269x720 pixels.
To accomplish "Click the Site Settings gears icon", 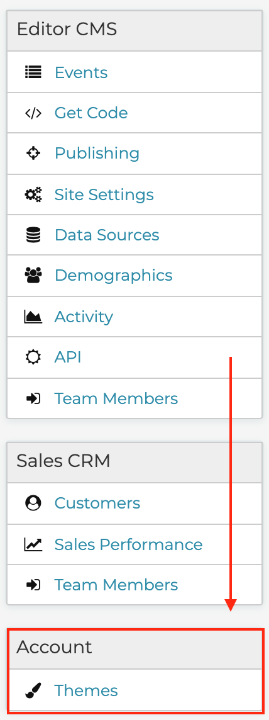I will (33, 194).
